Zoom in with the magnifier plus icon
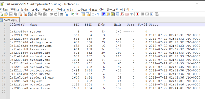205x99 pixels. click(72, 14)
